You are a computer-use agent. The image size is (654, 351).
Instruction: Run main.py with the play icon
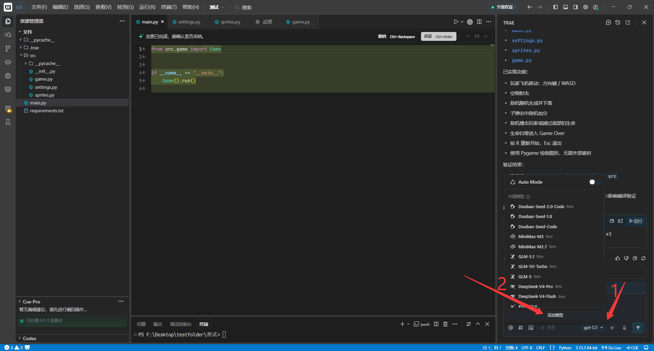(x=456, y=22)
